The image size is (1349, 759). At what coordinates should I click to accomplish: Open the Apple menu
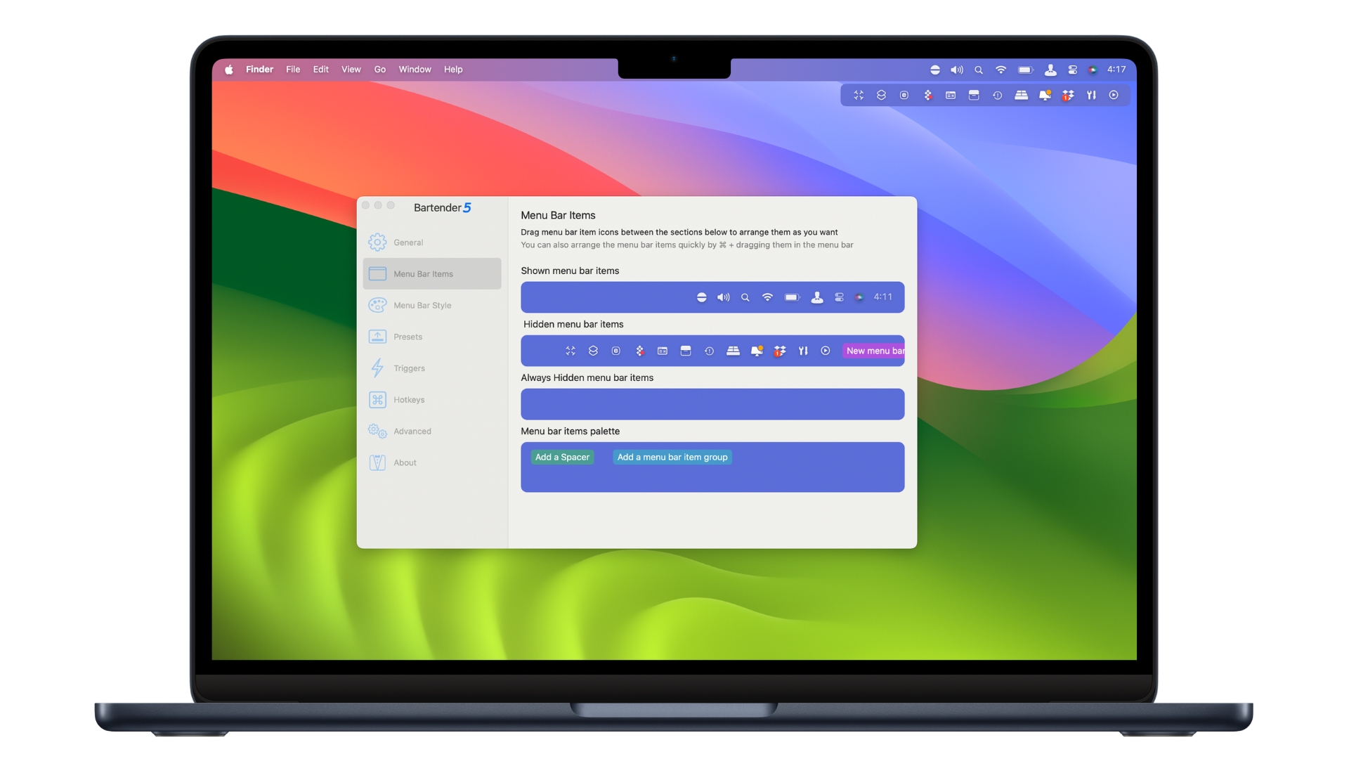[x=229, y=70]
